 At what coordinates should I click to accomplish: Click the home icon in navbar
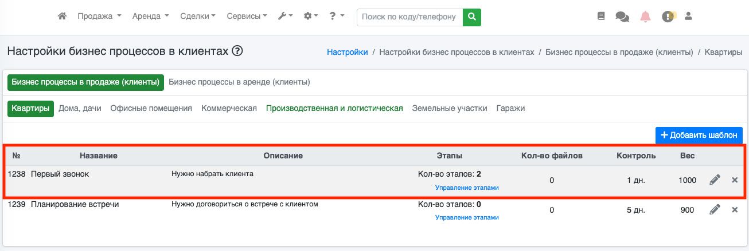[x=63, y=17]
